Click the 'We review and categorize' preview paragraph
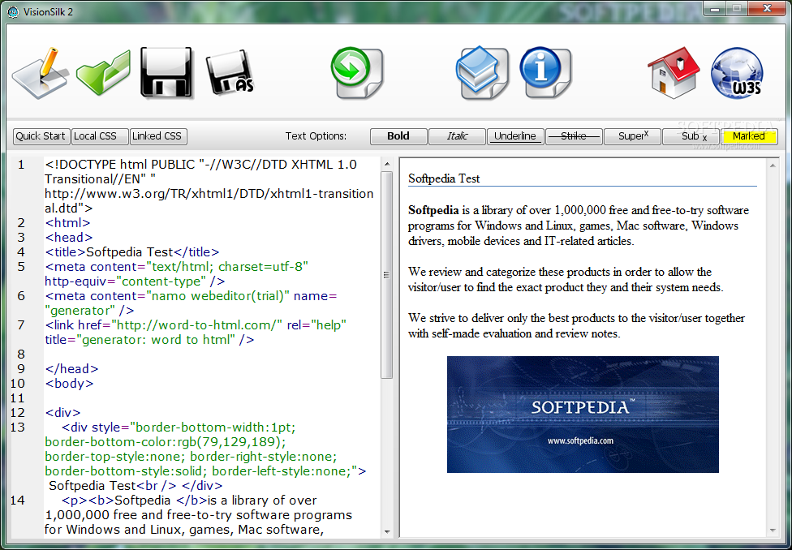 pyautogui.click(x=566, y=280)
